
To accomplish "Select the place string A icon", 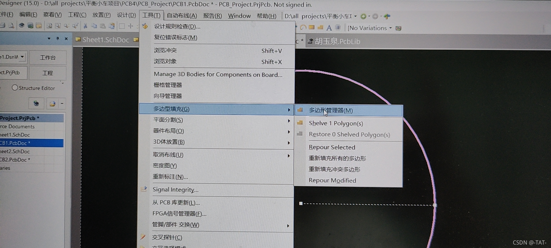I will [x=329, y=28].
